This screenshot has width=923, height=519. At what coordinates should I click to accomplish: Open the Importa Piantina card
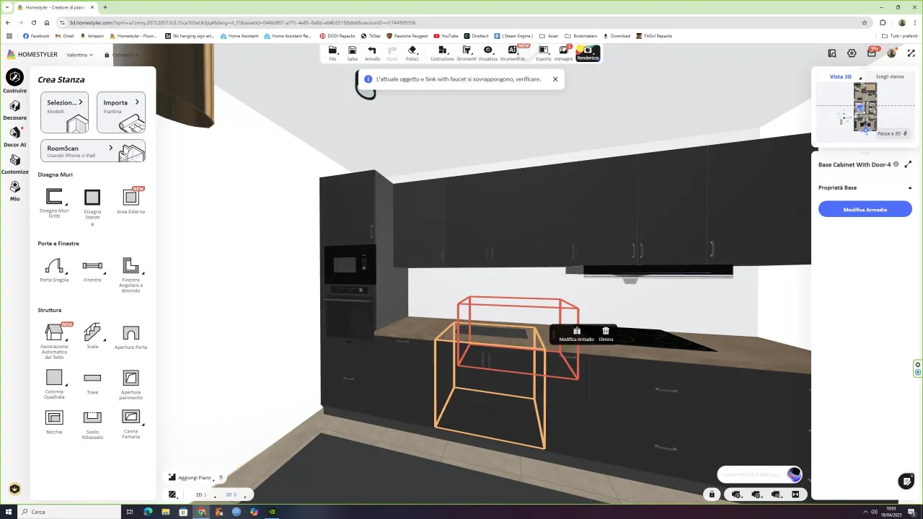click(x=121, y=112)
